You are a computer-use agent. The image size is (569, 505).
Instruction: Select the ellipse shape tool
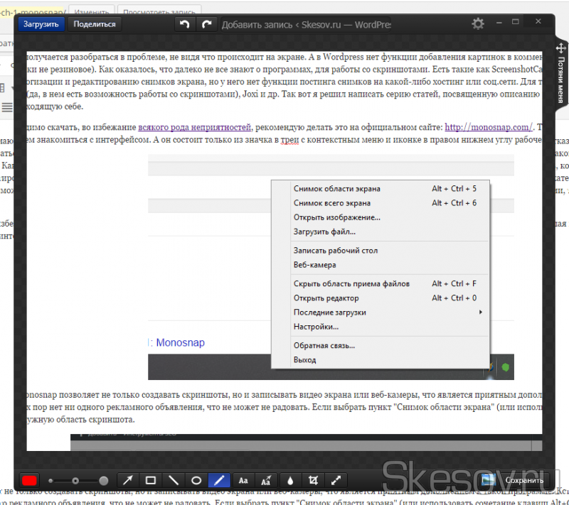[196, 480]
